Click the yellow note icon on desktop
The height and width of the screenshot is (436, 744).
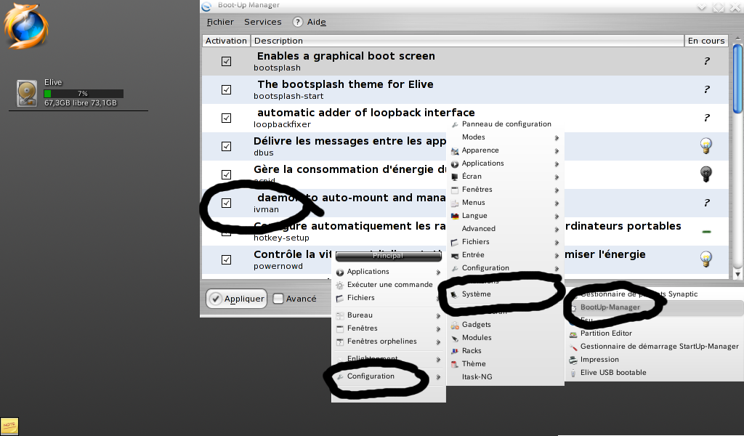(9, 426)
